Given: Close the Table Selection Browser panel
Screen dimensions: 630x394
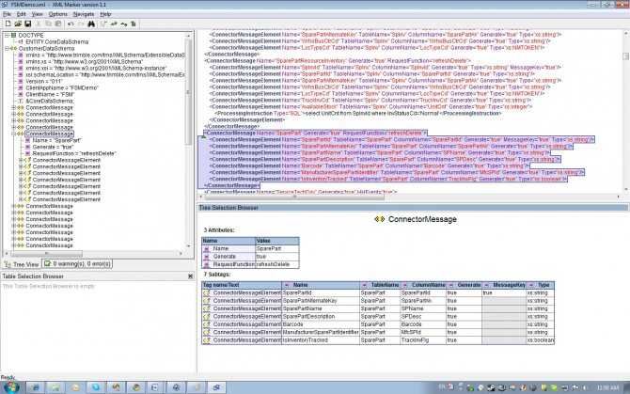Looking at the screenshot, I should pyautogui.click(x=191, y=276).
